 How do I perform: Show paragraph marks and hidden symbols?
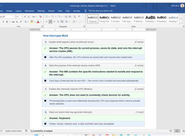click(79, 17)
